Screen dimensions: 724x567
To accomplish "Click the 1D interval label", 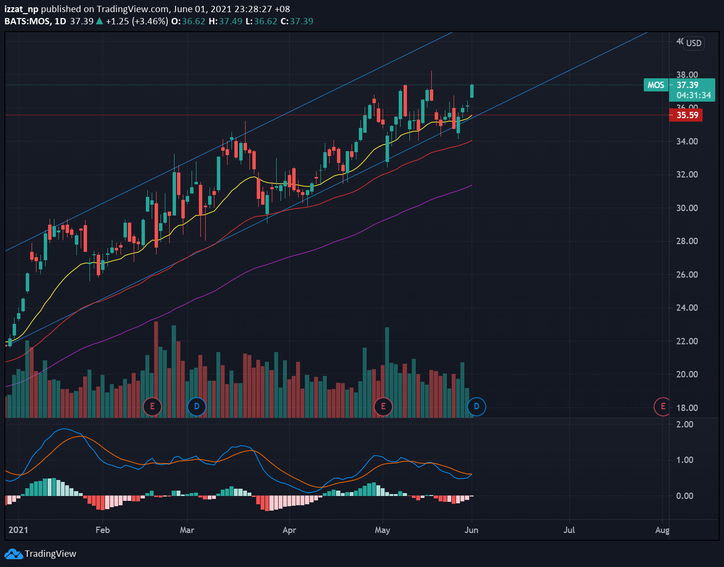I will [60, 21].
